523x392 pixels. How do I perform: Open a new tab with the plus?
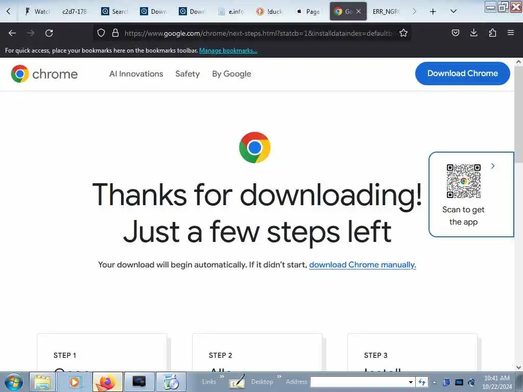433,12
